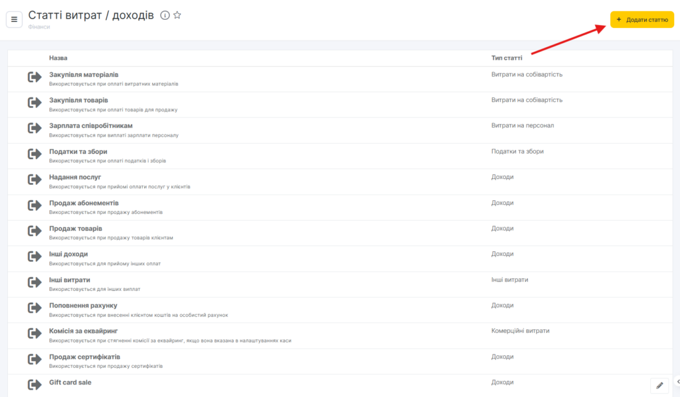Open the hamburger sidebar menu

(x=14, y=19)
